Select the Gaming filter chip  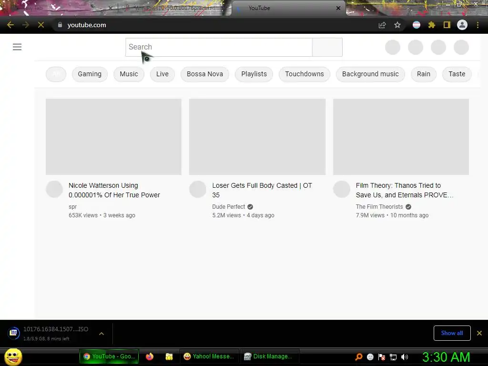[90, 74]
